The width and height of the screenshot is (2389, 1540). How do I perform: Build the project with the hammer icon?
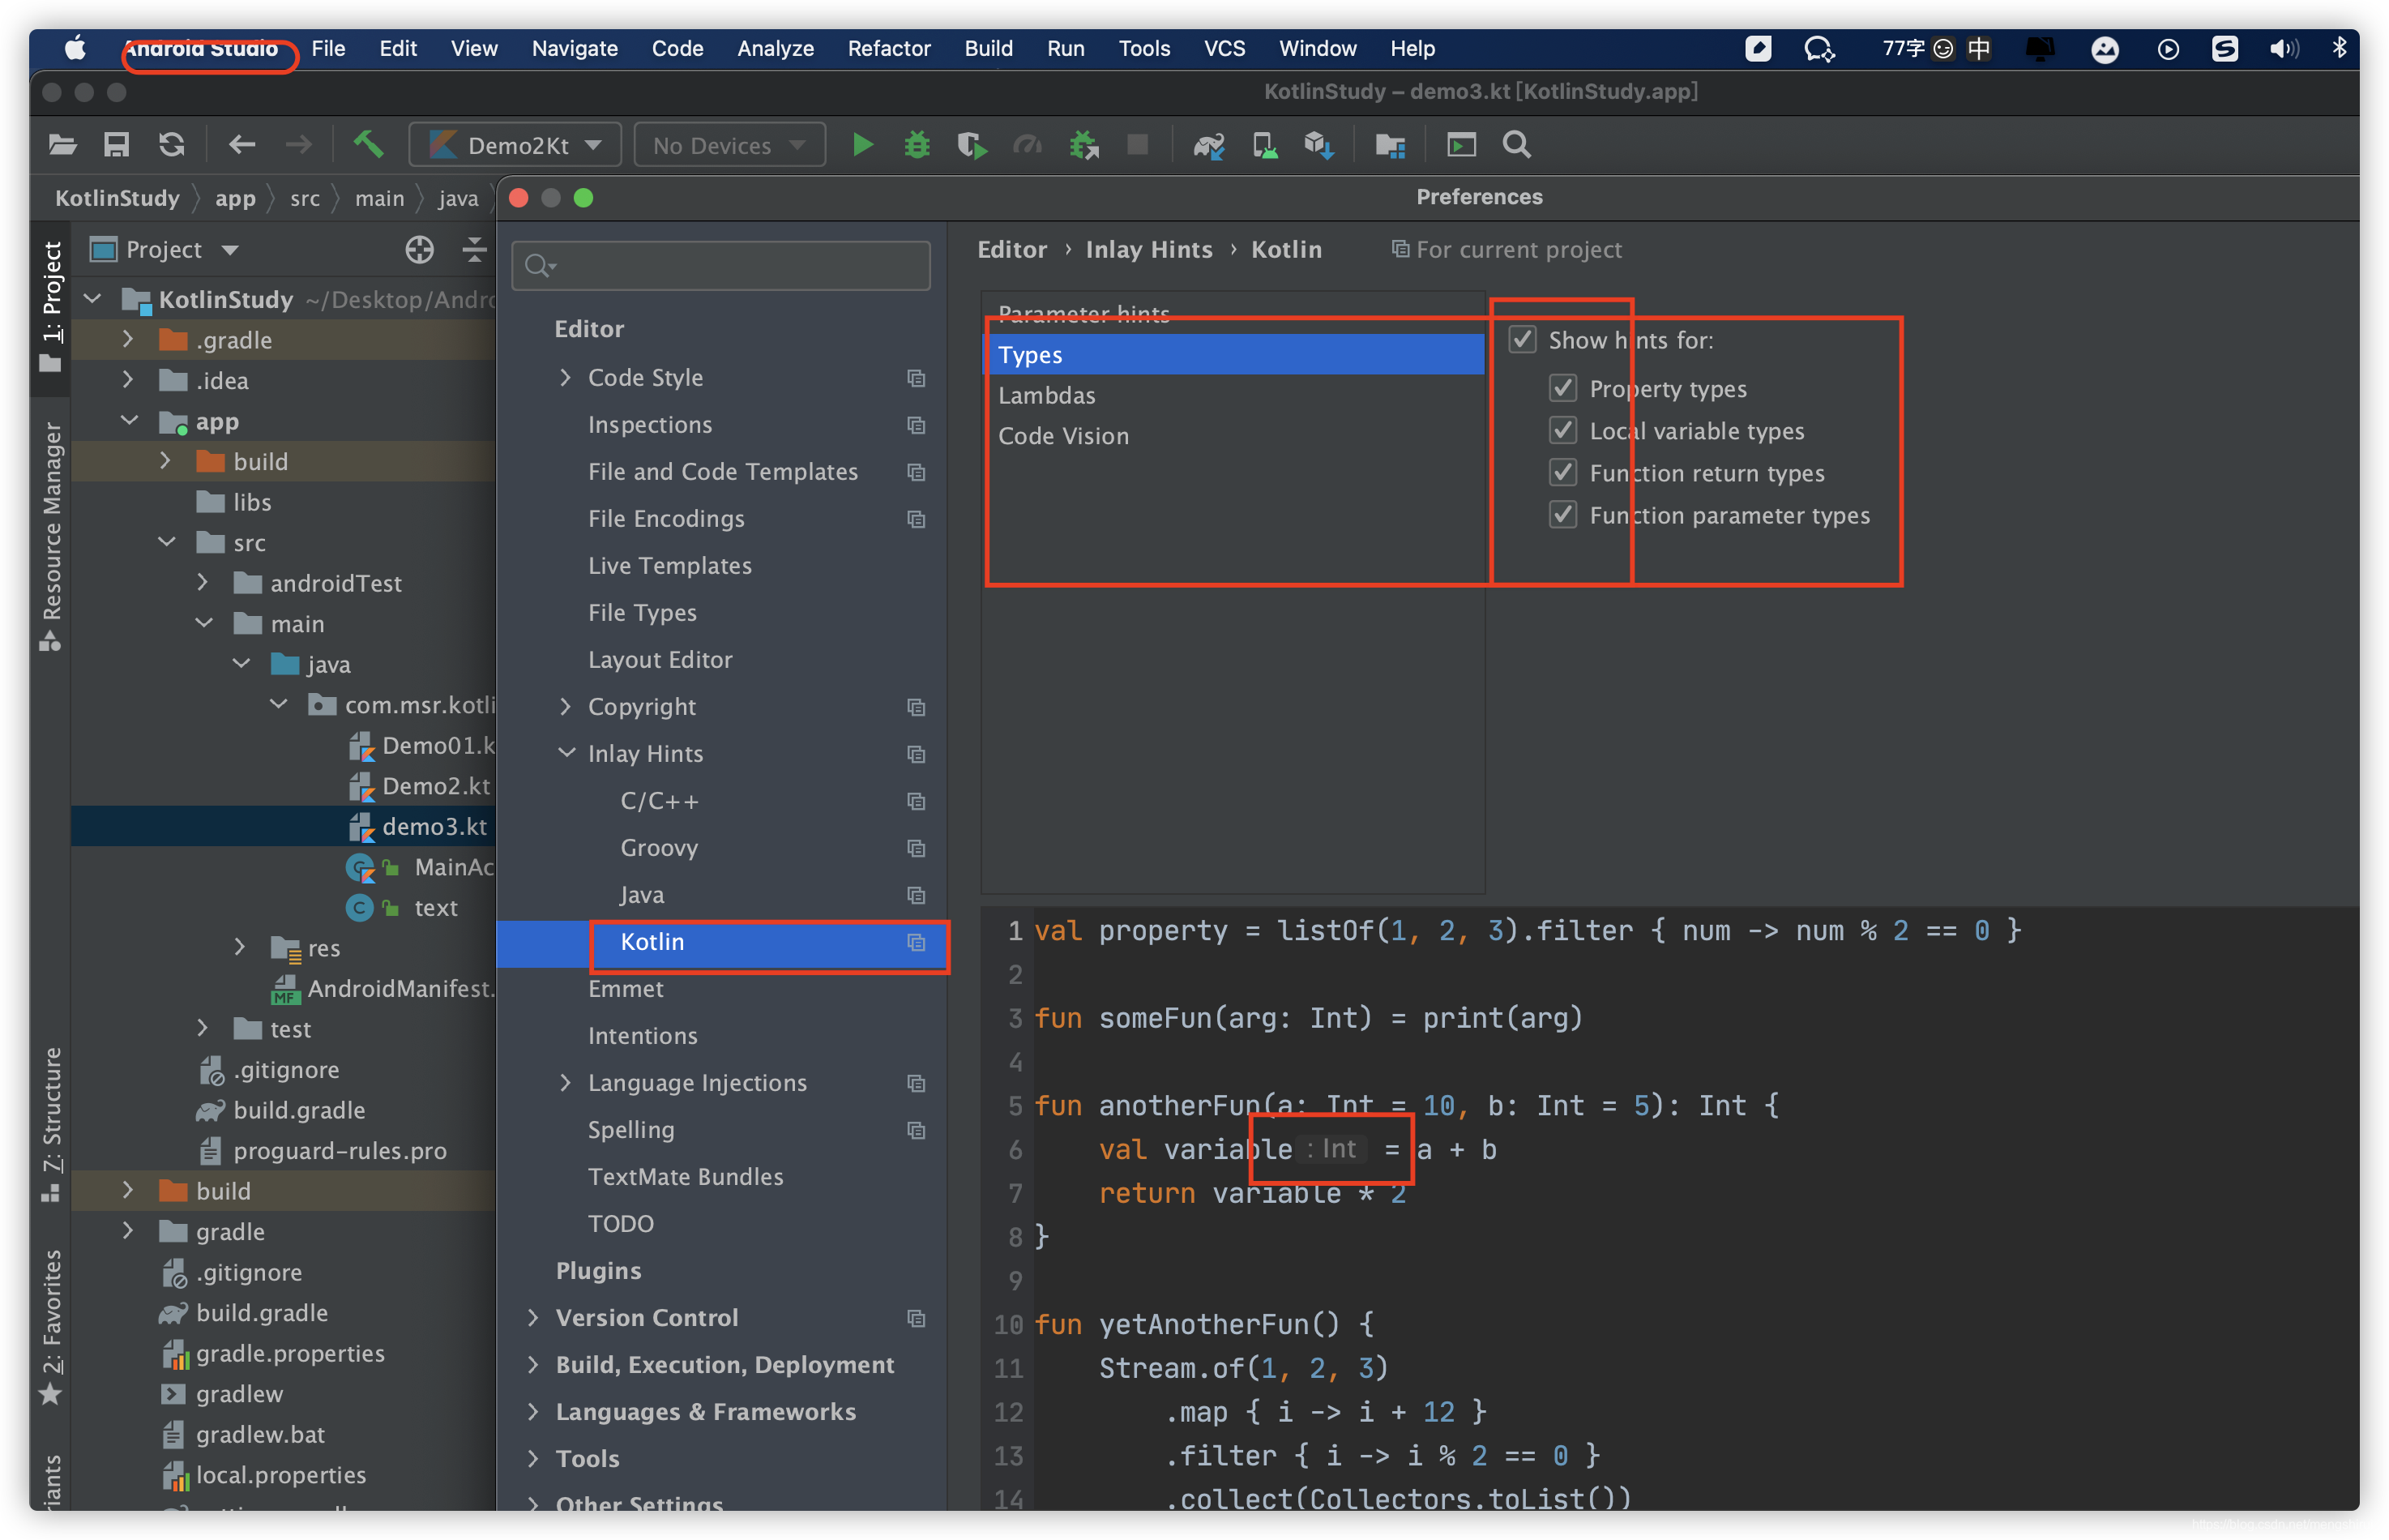coord(369,145)
